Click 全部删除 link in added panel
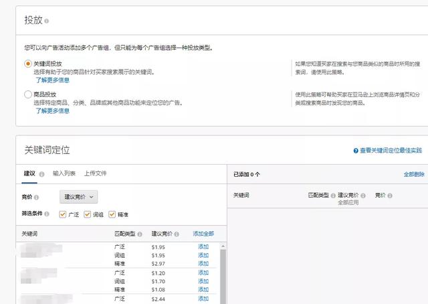The width and height of the screenshot is (428, 304). tap(414, 174)
